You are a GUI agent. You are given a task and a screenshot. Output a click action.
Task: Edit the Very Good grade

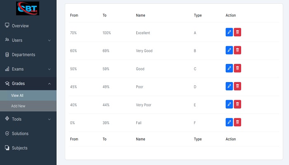coord(229,50)
